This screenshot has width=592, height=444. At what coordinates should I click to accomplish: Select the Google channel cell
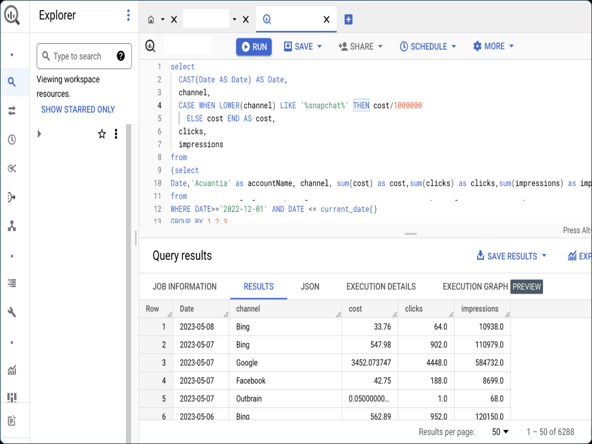(x=285, y=363)
